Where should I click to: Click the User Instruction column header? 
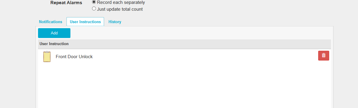tap(54, 44)
